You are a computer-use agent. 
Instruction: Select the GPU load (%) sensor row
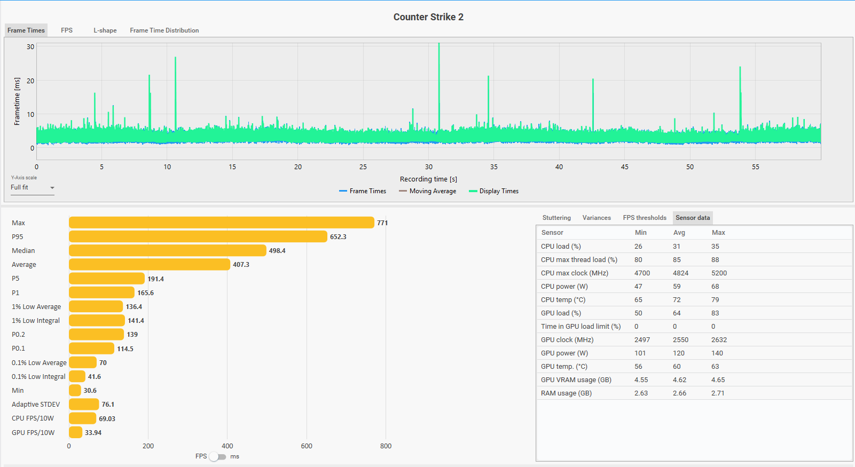[x=694, y=313]
